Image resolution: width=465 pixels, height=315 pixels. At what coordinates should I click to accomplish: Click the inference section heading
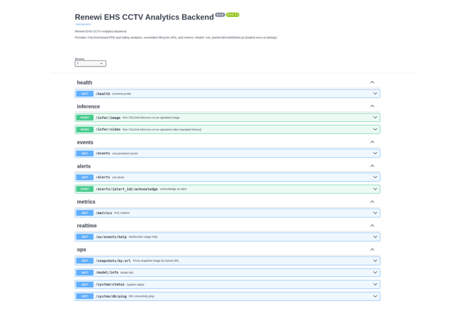coord(89,106)
